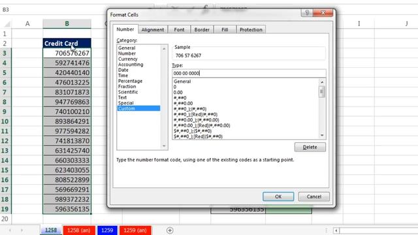Select column A header

coord(27,23)
